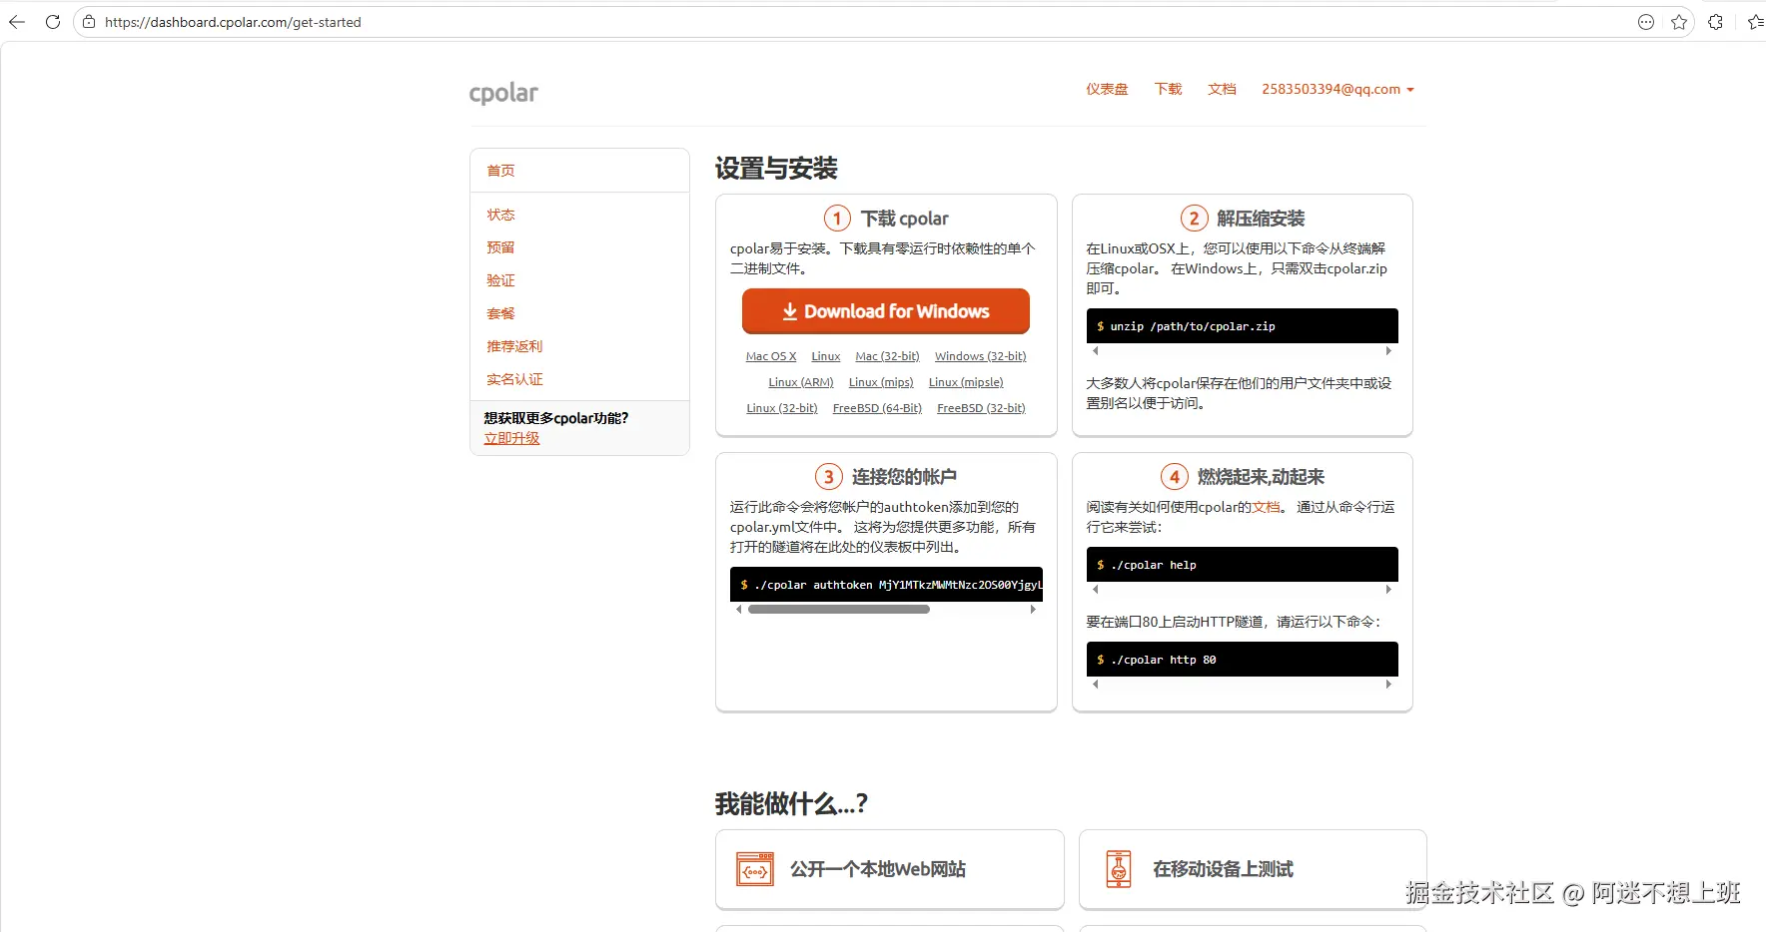Click the ./cpolar http 80 command block

[x=1242, y=660]
